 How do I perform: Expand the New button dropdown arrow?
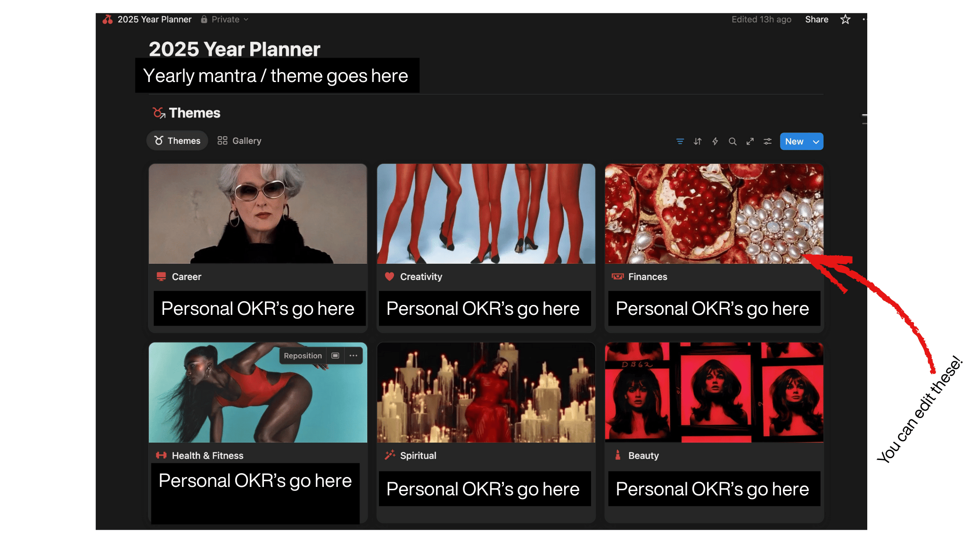816,142
